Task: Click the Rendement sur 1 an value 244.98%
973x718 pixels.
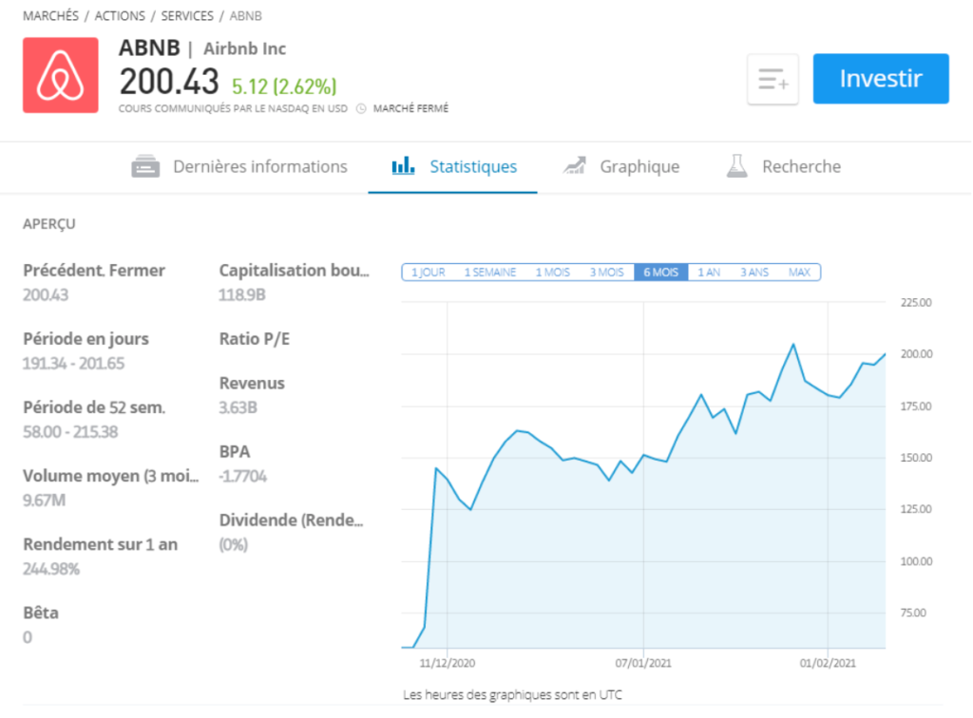Action: pos(51,569)
